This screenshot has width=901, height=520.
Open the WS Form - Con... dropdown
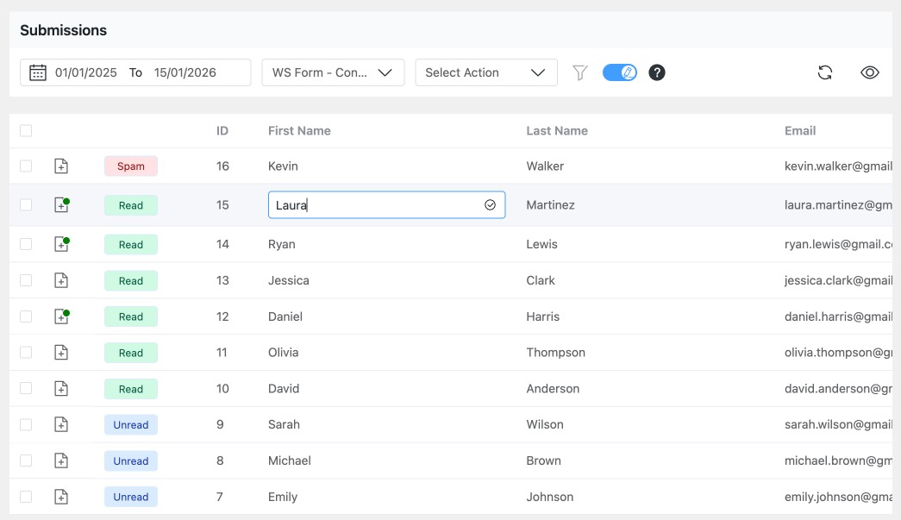pos(333,72)
